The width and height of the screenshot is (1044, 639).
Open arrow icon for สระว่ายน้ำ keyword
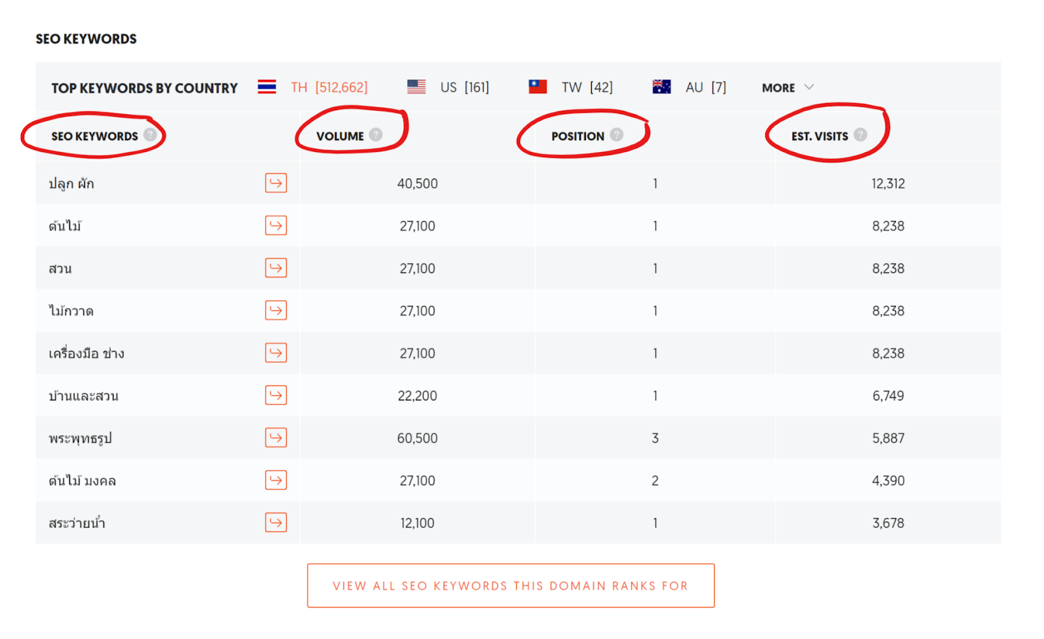[x=276, y=522]
